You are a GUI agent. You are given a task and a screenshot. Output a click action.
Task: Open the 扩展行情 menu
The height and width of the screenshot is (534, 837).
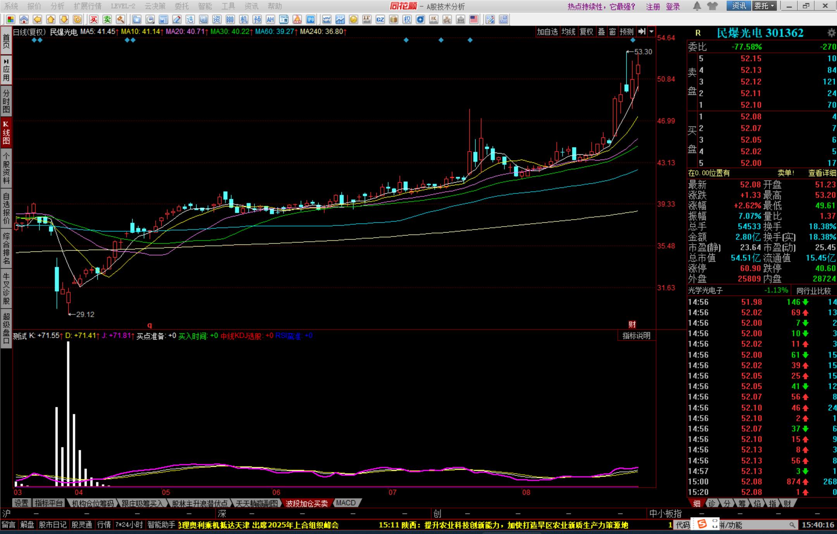click(87, 6)
